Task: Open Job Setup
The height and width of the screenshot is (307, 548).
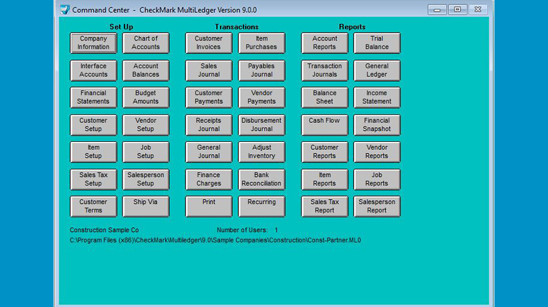Action: (x=146, y=152)
